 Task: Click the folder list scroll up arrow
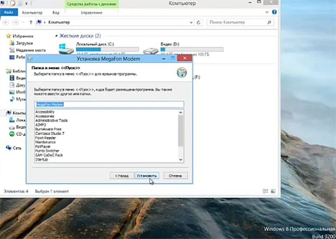point(181,112)
